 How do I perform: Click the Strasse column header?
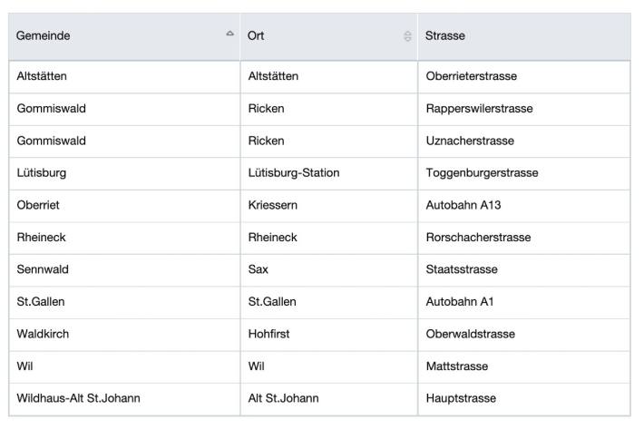pos(524,36)
